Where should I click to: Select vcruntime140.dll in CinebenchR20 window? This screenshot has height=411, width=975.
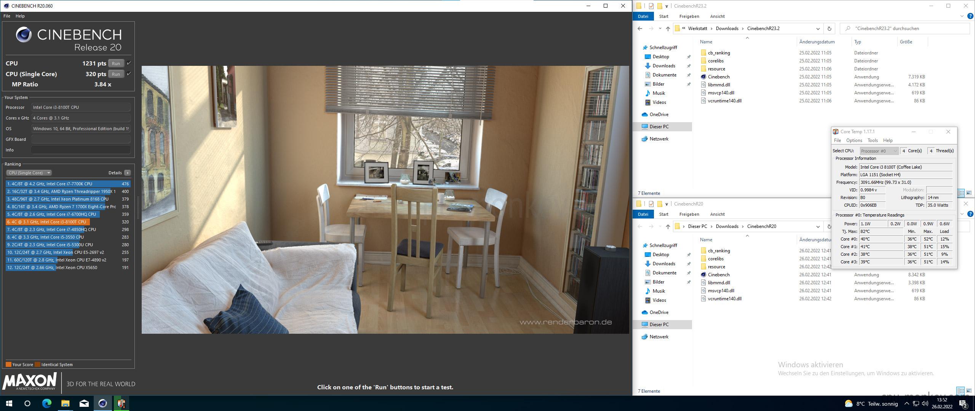point(724,299)
